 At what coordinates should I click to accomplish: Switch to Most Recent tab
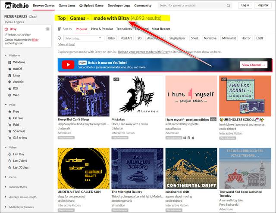coord(161,29)
